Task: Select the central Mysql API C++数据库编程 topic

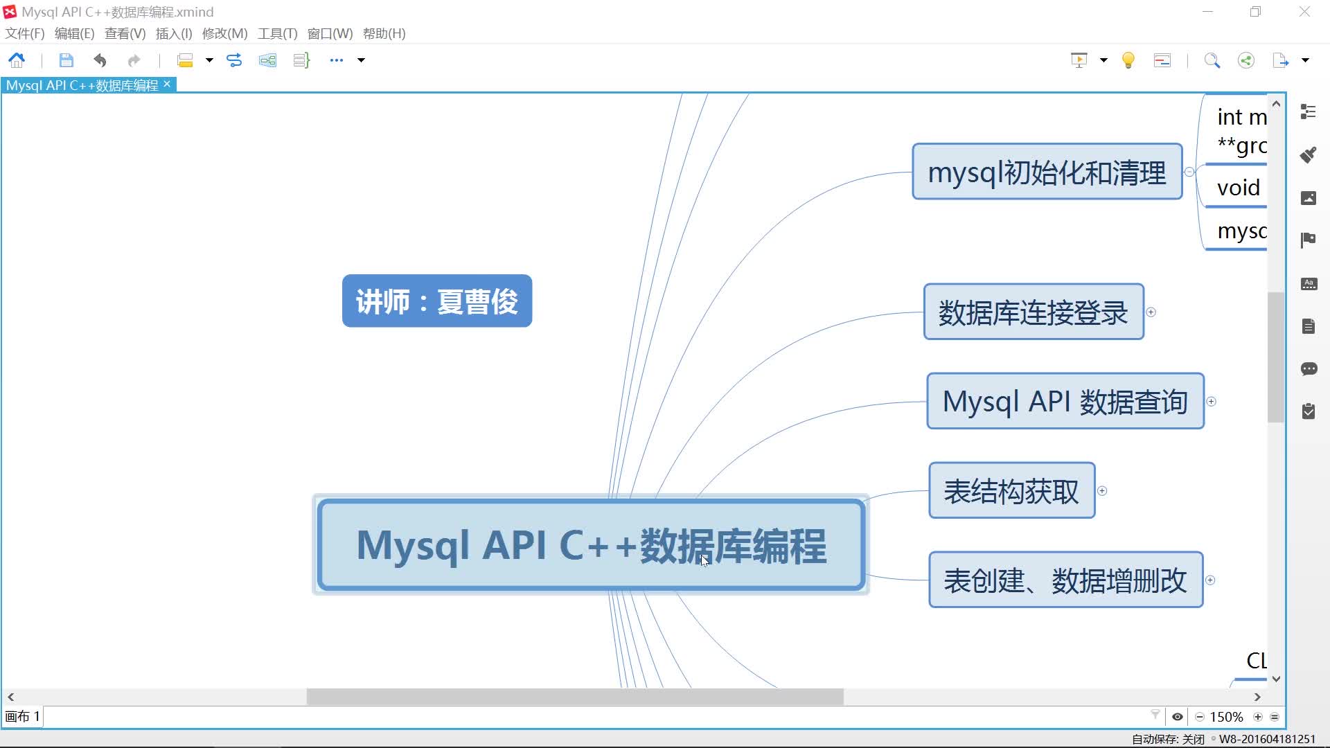Action: 591,545
